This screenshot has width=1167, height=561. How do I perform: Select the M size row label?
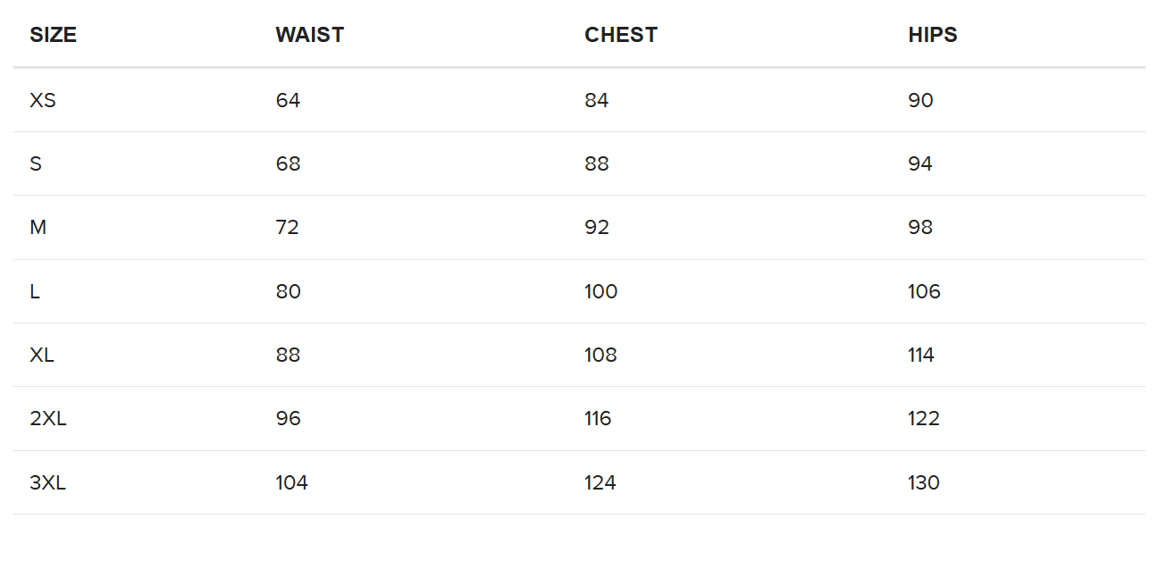38,228
